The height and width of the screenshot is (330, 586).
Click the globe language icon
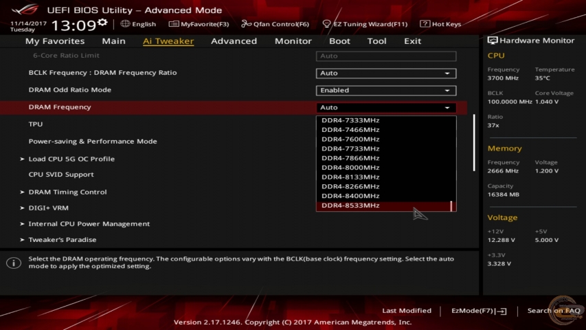125,23
